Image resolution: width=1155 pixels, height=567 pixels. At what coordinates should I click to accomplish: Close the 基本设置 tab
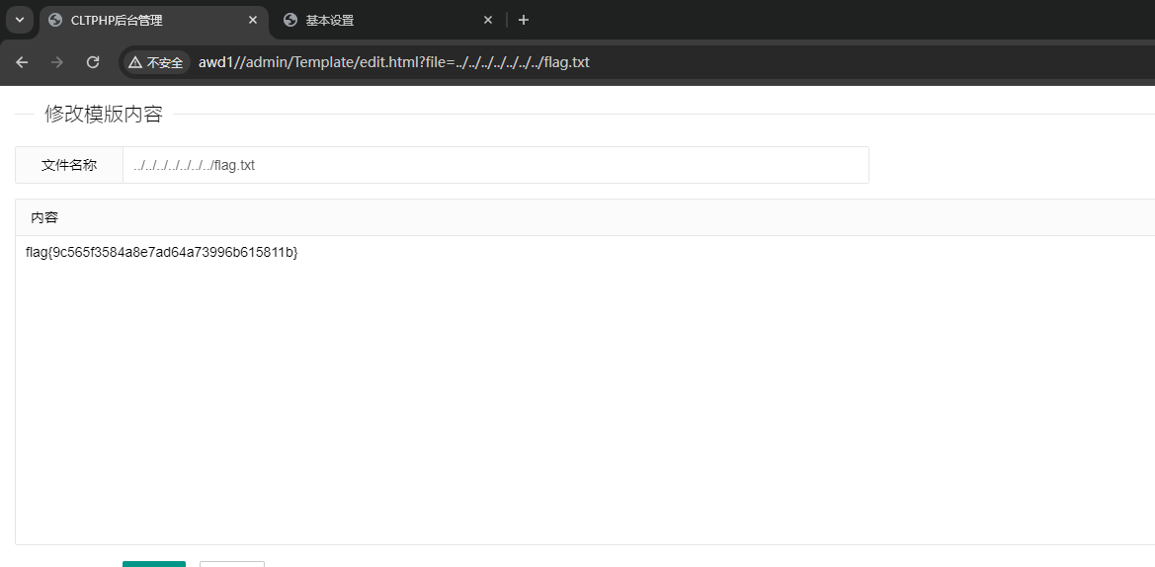click(488, 20)
